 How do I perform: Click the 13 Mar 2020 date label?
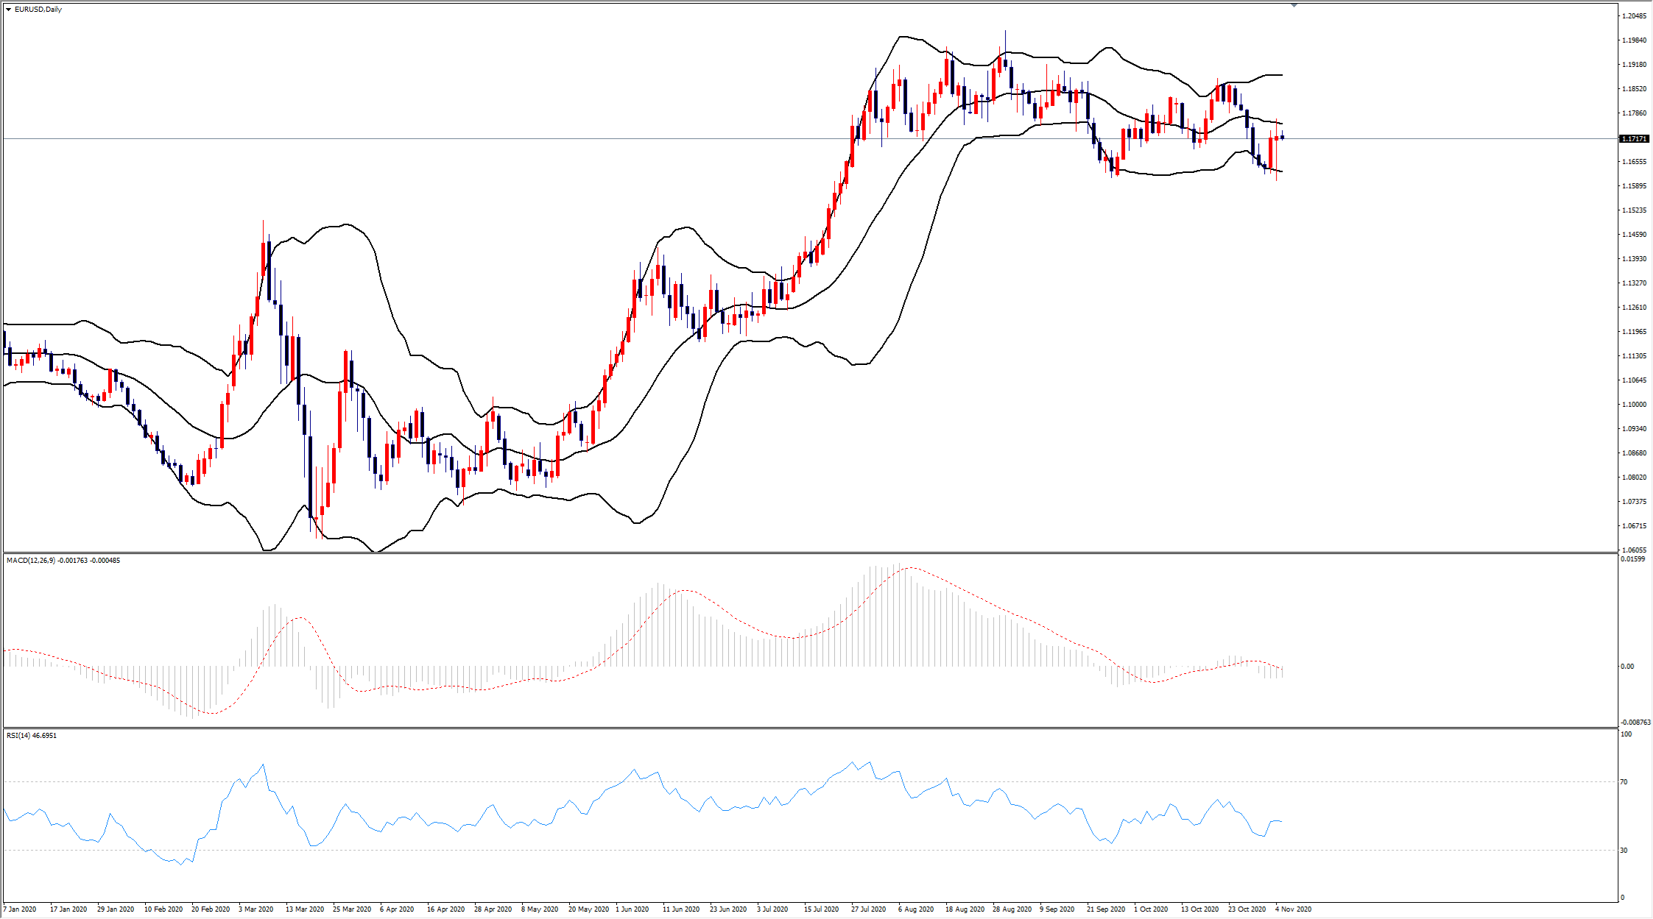tap(305, 909)
